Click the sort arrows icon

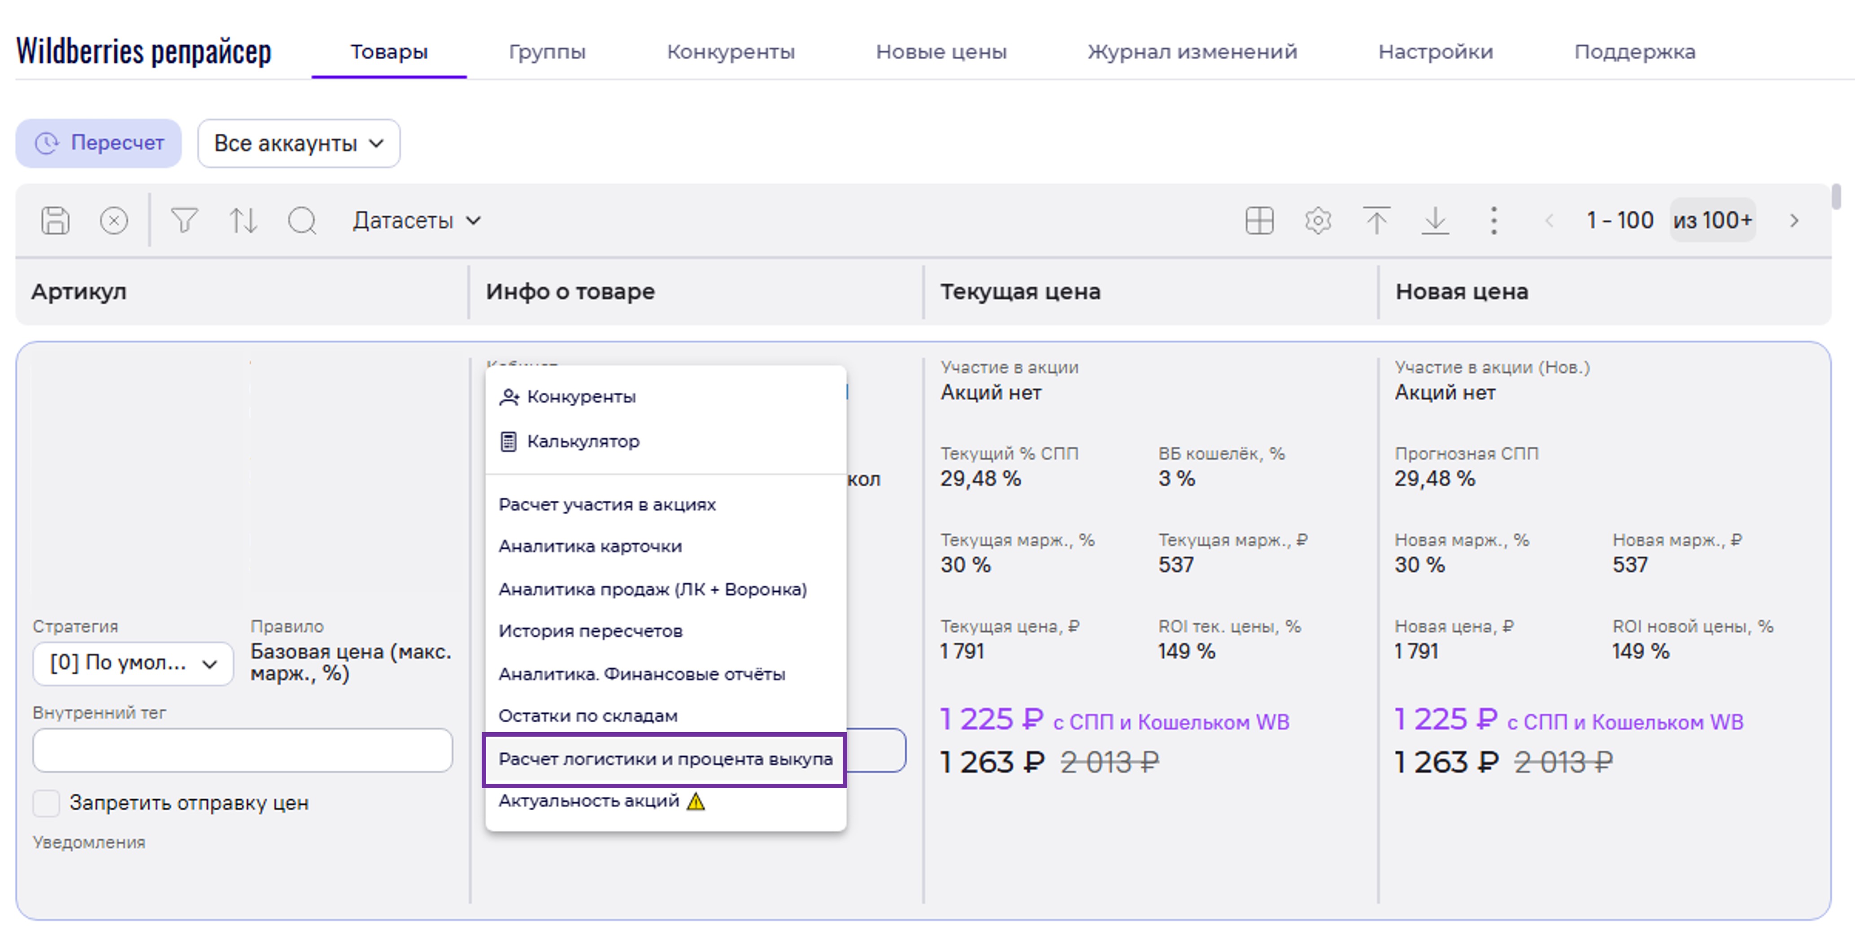click(243, 220)
